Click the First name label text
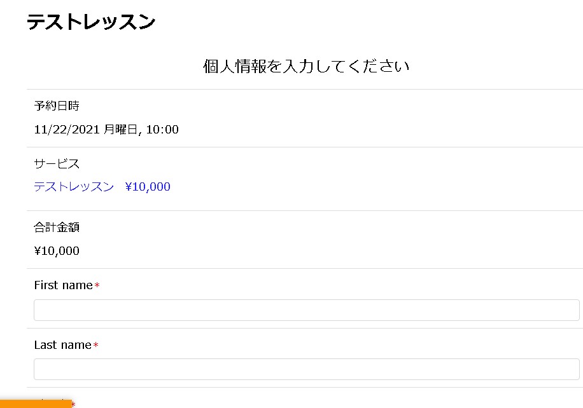The width and height of the screenshot is (583, 408). [x=63, y=285]
